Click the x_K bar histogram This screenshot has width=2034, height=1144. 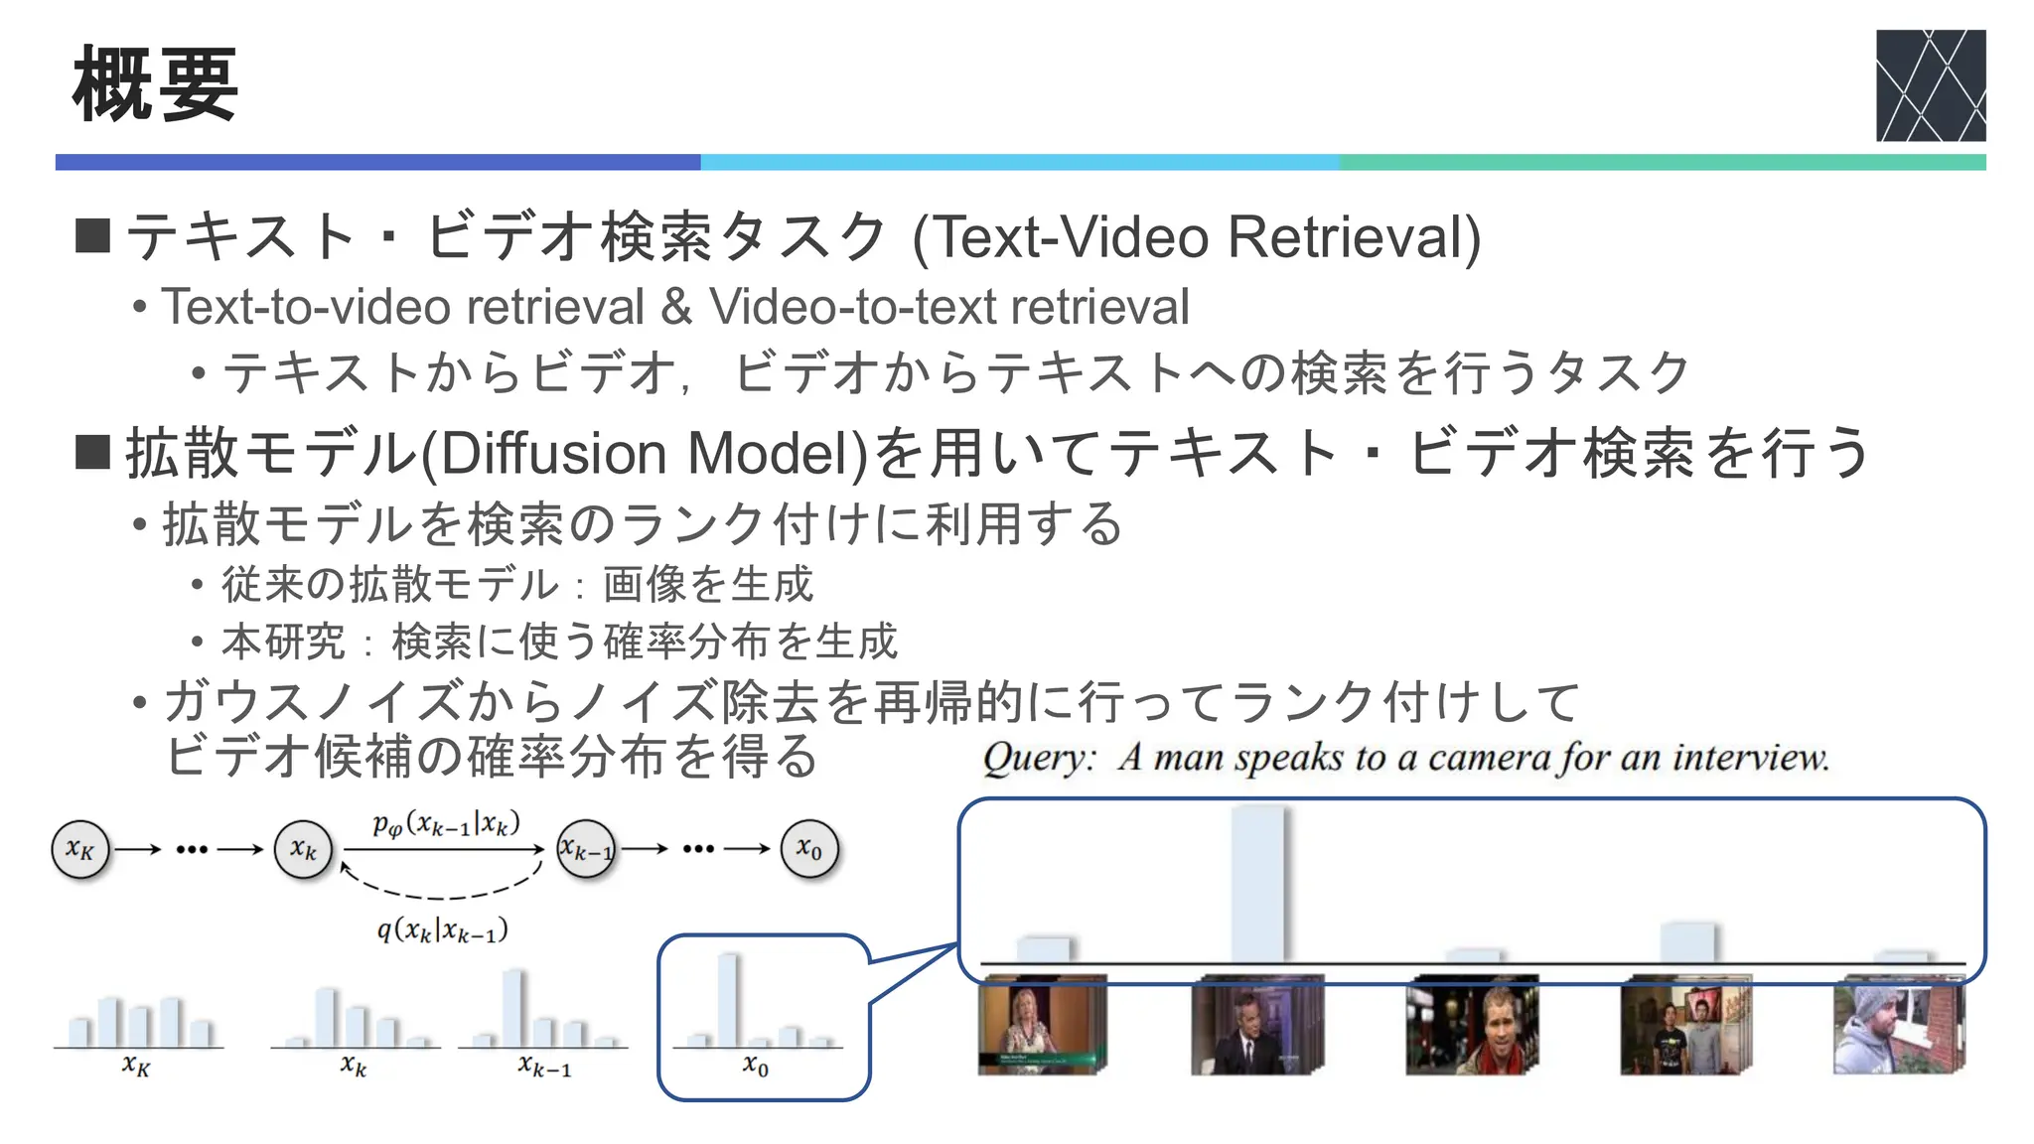point(139,1021)
